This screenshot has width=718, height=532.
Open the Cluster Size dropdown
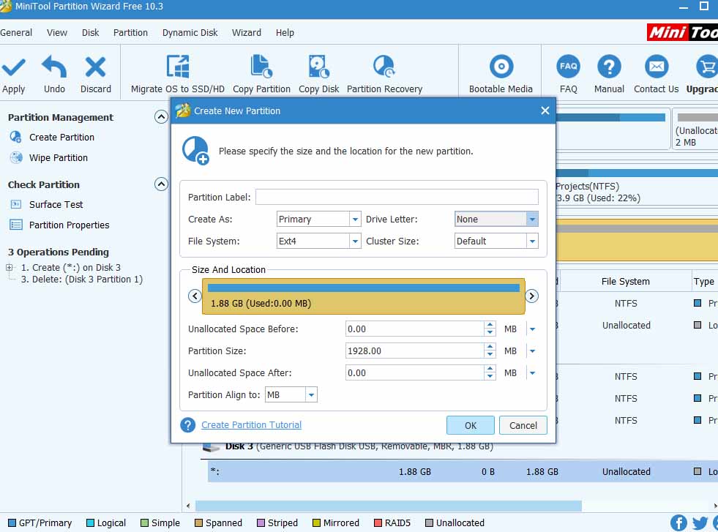tap(532, 241)
